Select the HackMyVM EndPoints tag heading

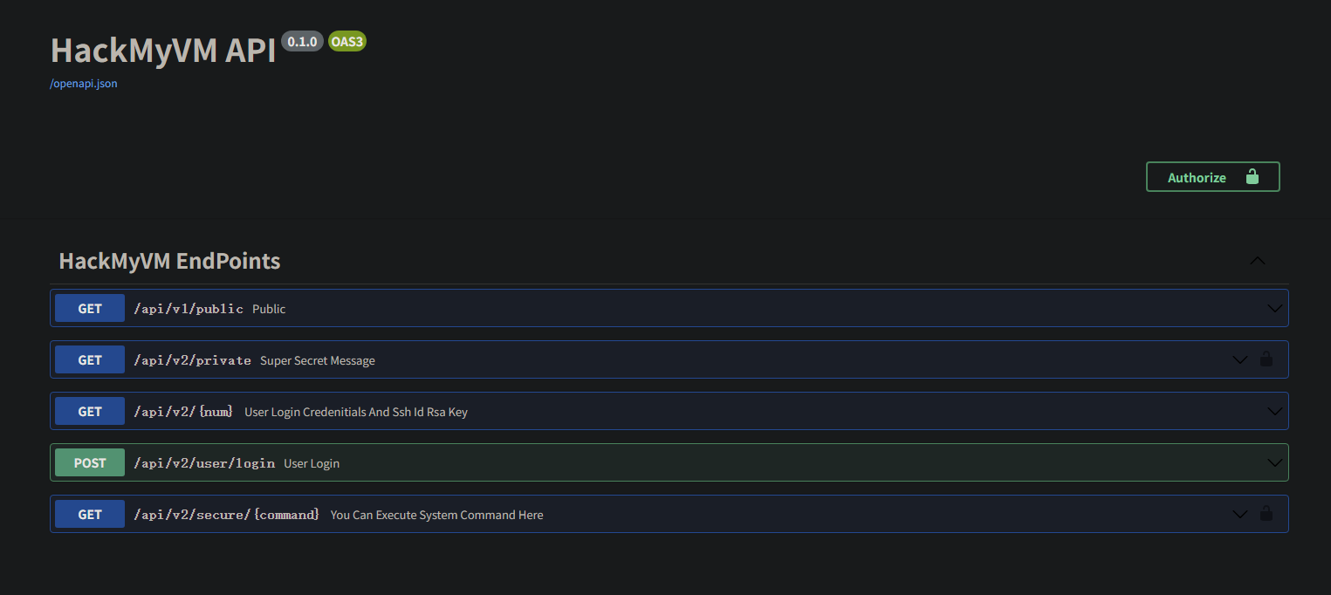coord(169,261)
